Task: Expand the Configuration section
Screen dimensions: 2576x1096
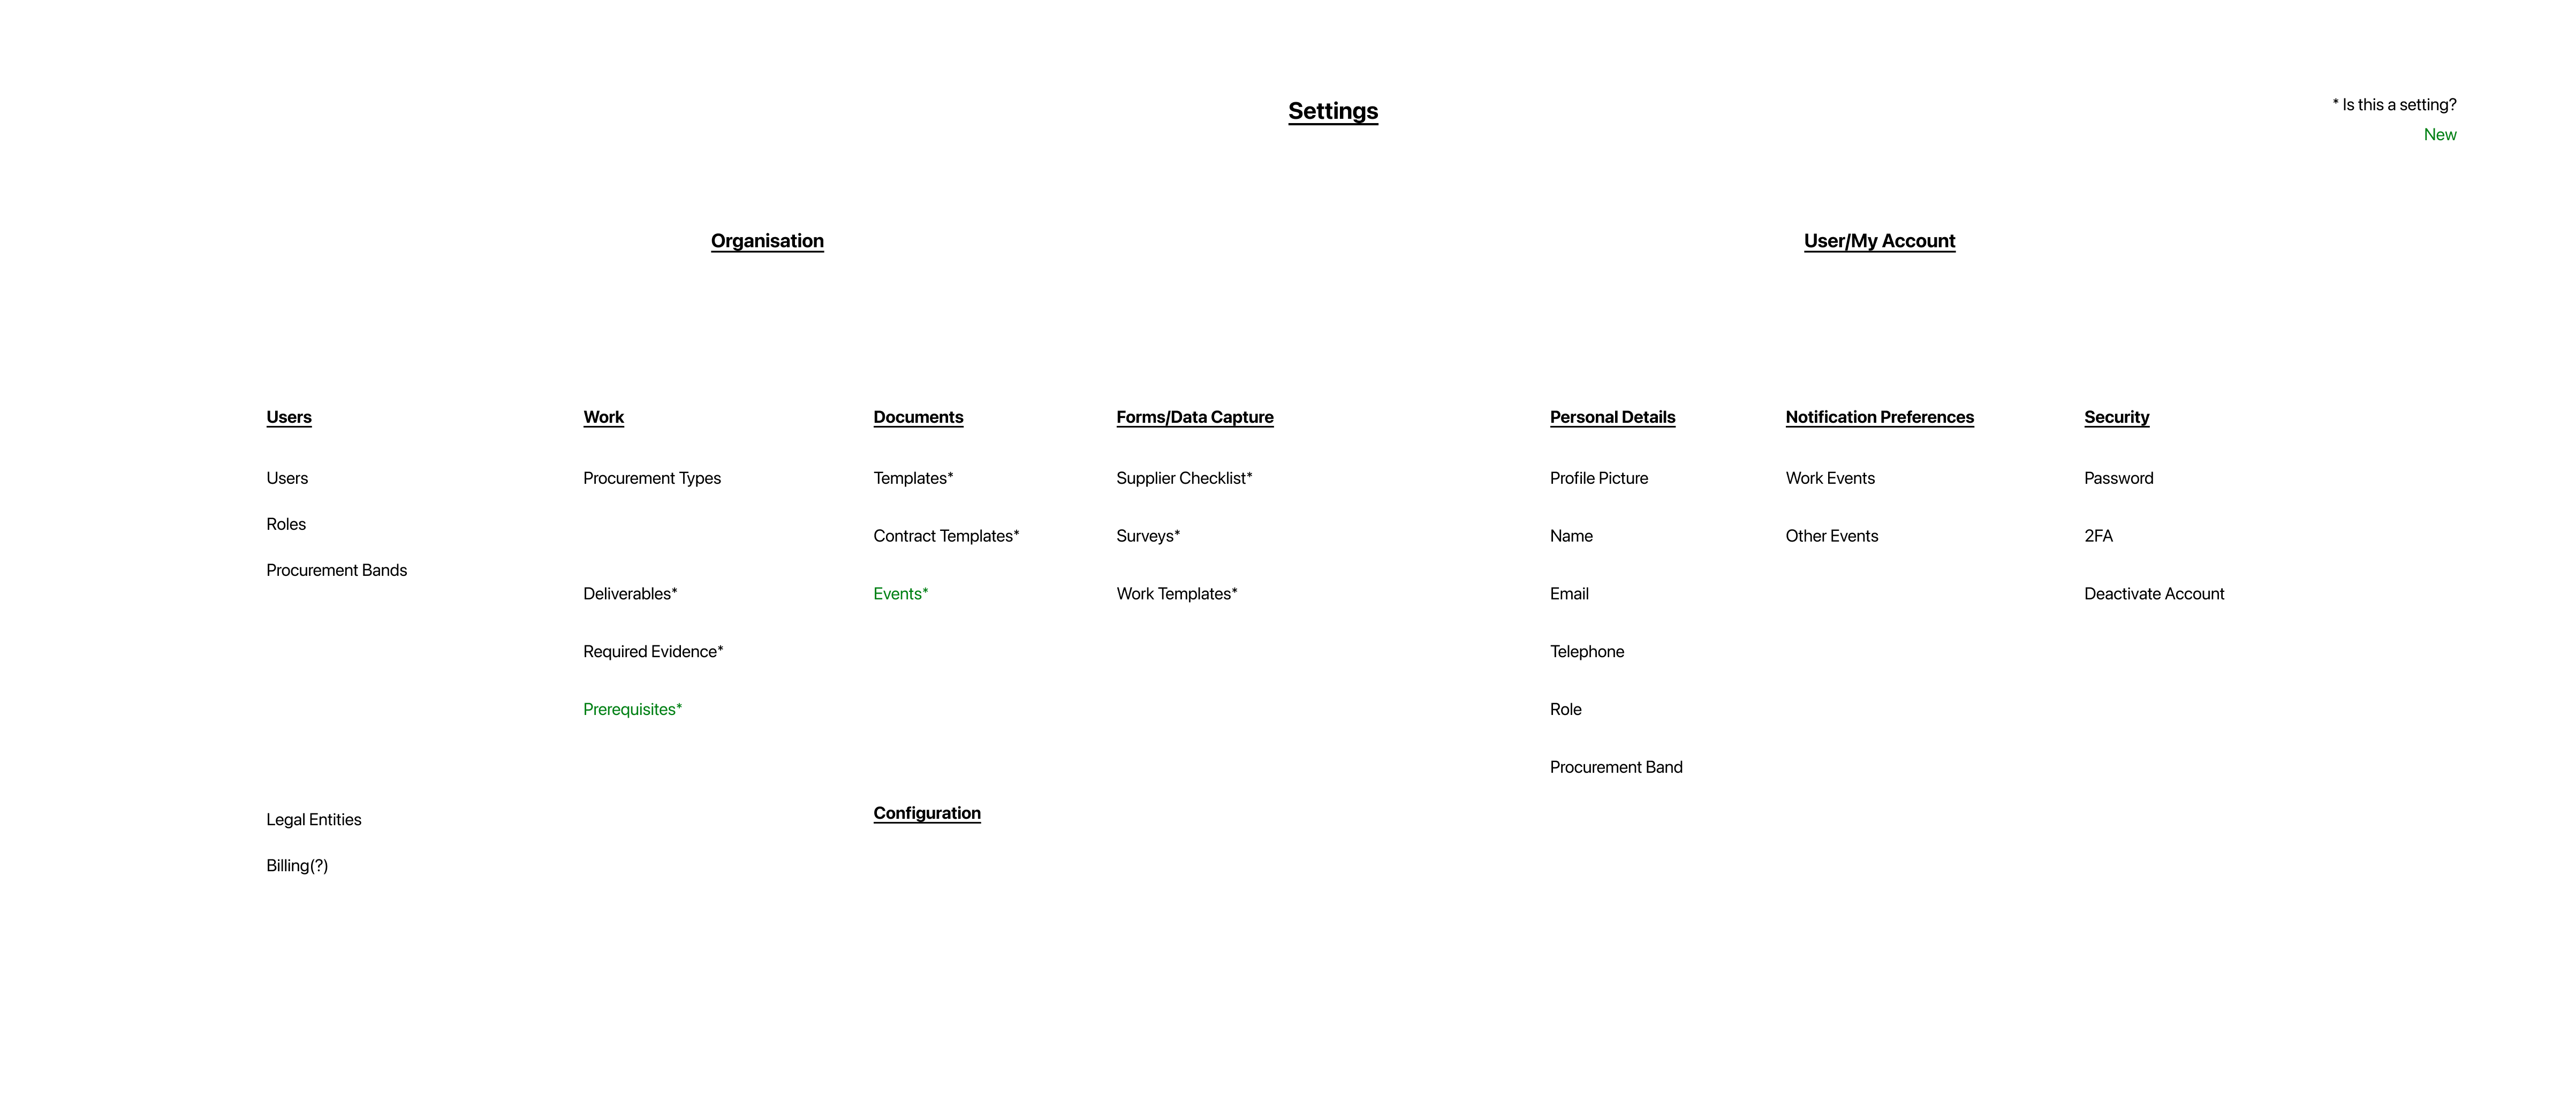Action: (x=925, y=812)
